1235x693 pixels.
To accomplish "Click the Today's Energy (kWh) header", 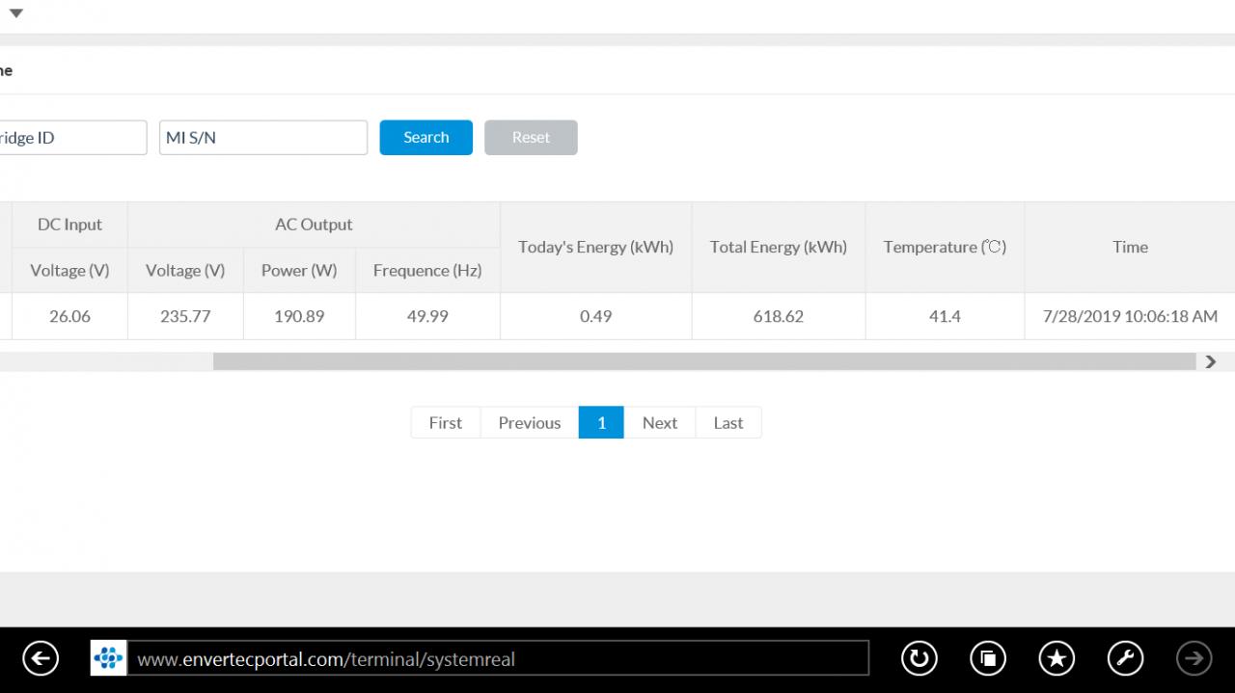I will pos(595,248).
